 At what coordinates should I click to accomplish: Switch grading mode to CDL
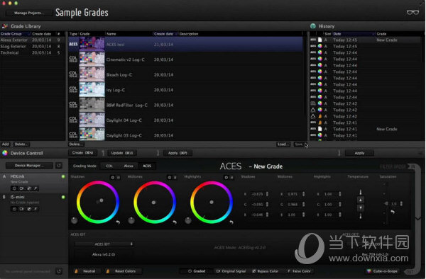click(x=109, y=166)
